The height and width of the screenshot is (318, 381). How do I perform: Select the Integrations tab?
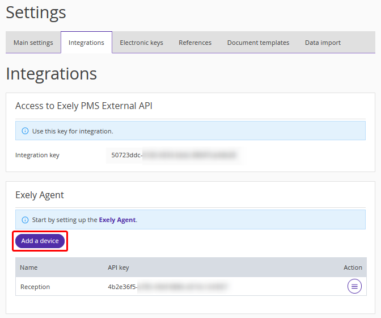[86, 43]
